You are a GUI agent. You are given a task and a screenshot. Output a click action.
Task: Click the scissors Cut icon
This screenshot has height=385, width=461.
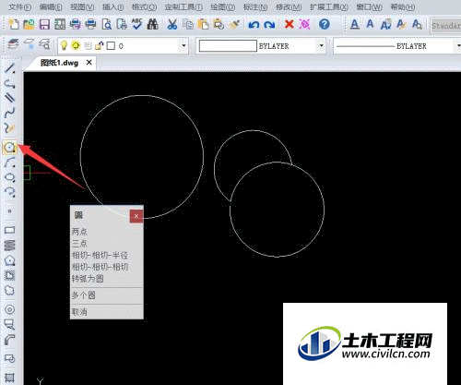[172, 24]
